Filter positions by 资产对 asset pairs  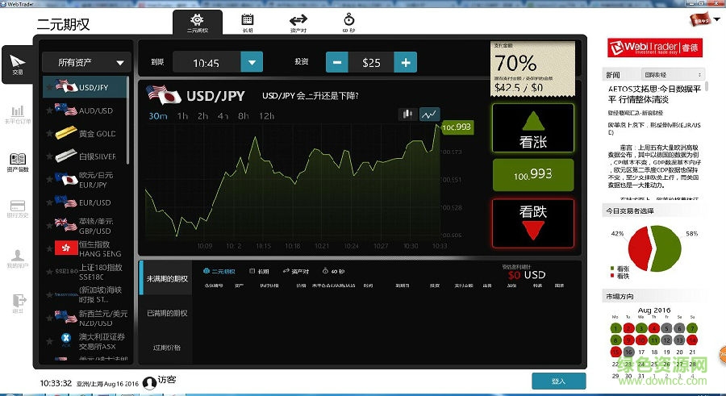[x=295, y=271]
